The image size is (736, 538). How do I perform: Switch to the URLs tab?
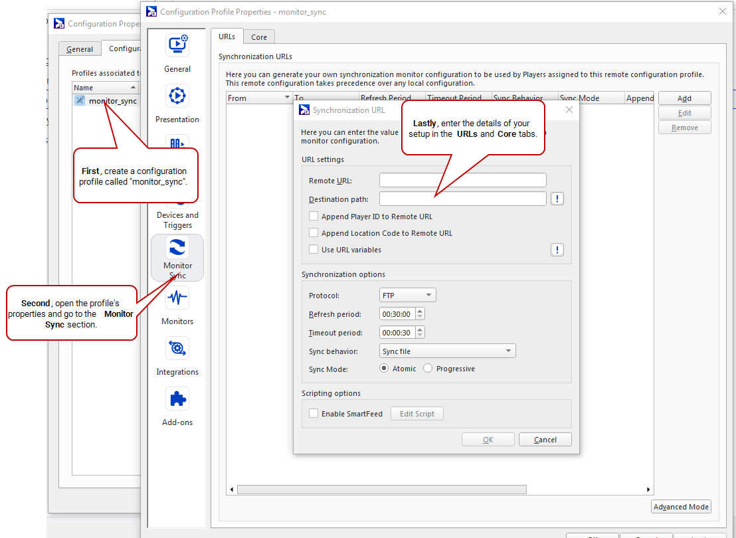coord(227,37)
